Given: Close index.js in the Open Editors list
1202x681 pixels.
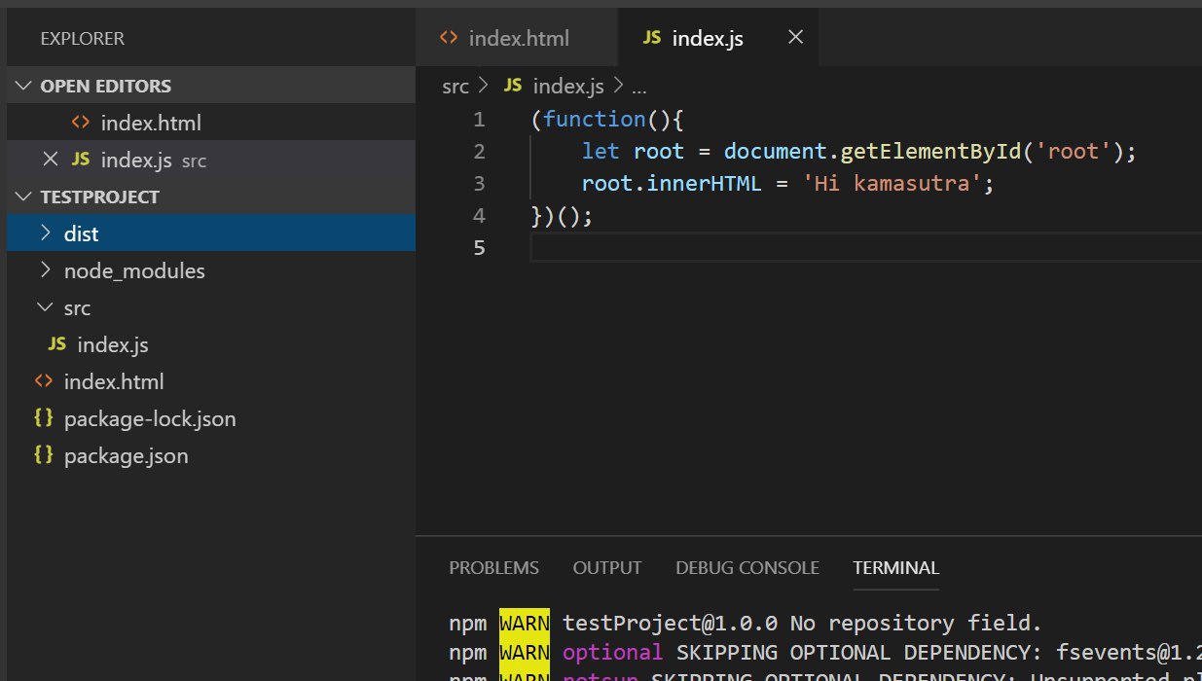Looking at the screenshot, I should tap(51, 160).
